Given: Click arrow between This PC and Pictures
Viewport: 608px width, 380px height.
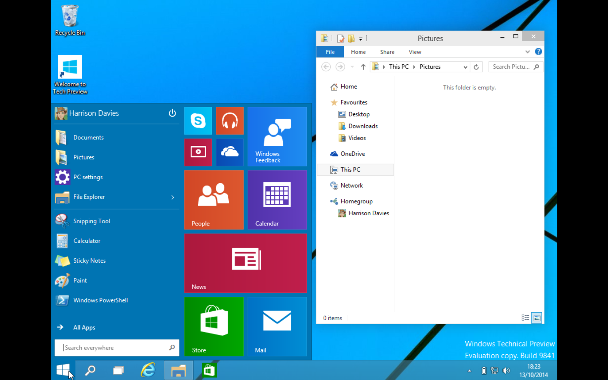Looking at the screenshot, I should tap(414, 67).
